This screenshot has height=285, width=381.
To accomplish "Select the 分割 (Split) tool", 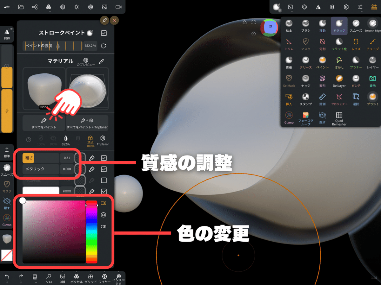I will pos(322,44).
